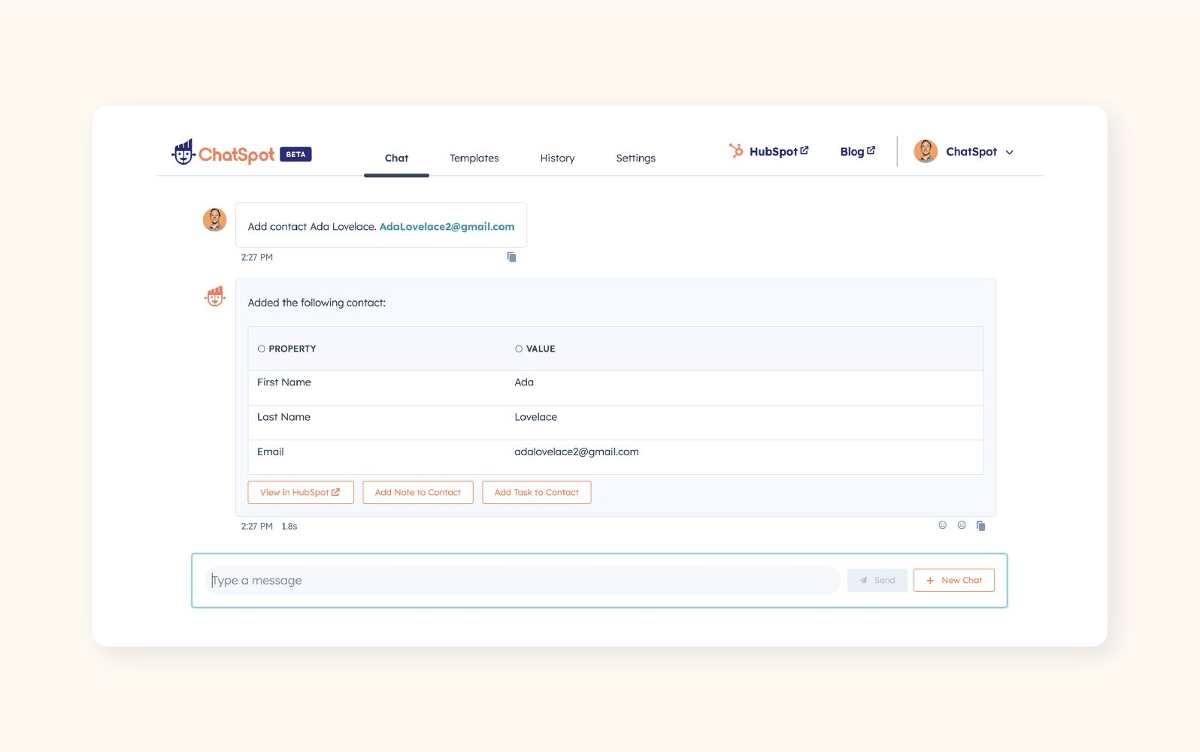
Task: Click the ChatSpot logo
Action: click(223, 153)
